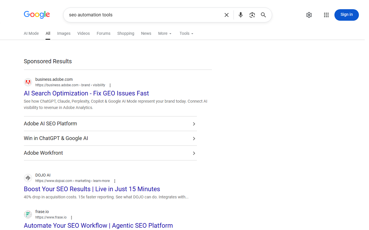Switch to AI Mode tab
This screenshot has width=369, height=230.
pos(31,33)
